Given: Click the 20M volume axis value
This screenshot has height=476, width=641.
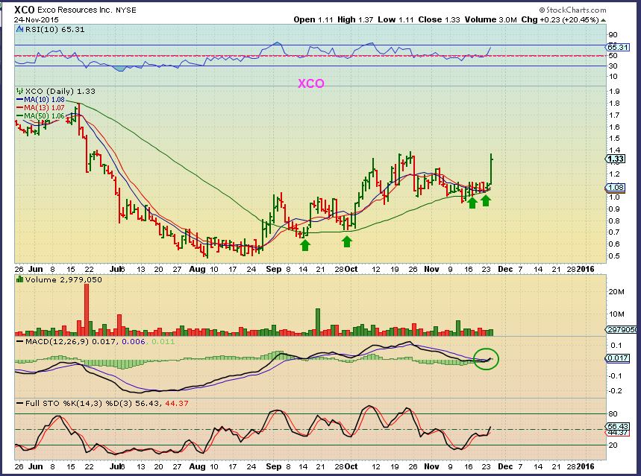Looking at the screenshot, I should (x=617, y=292).
